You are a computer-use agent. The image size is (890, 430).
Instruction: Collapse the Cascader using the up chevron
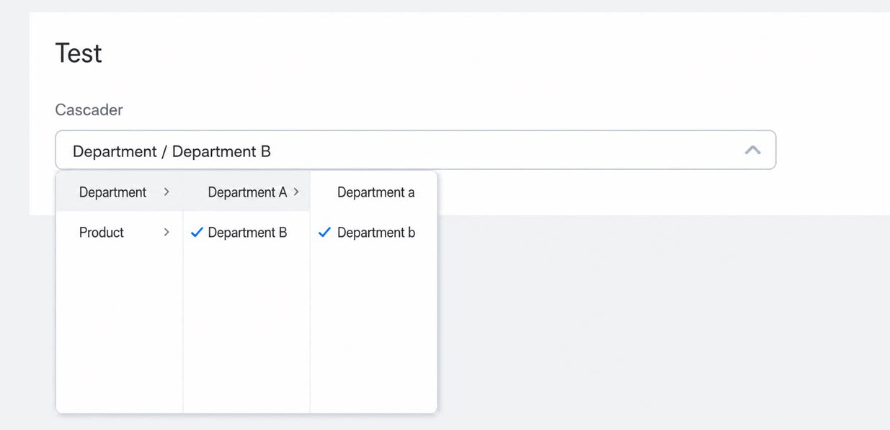tap(752, 150)
